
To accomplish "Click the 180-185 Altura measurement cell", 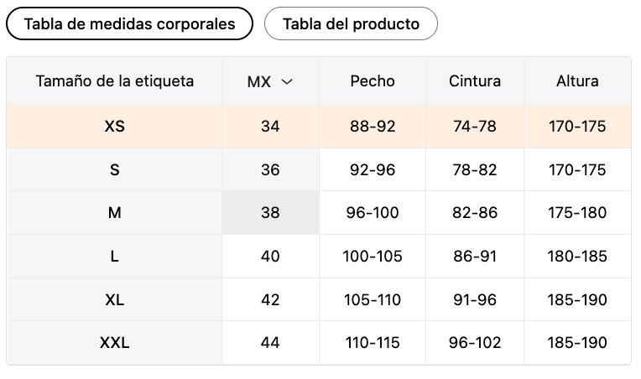I will (577, 256).
